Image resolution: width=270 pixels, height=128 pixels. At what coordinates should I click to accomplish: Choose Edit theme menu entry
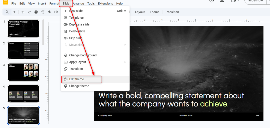[x=95, y=79]
